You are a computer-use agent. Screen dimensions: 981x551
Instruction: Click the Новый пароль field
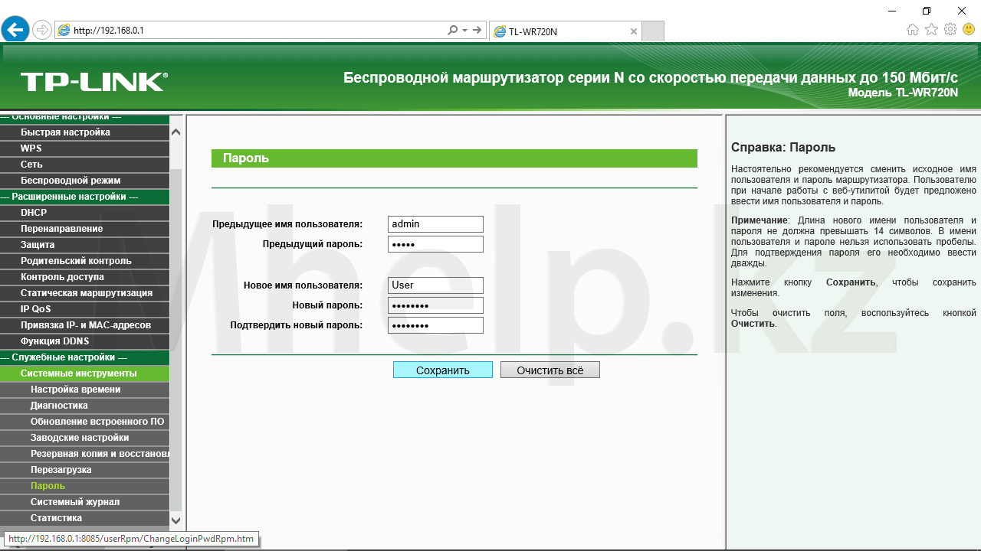[x=435, y=305]
